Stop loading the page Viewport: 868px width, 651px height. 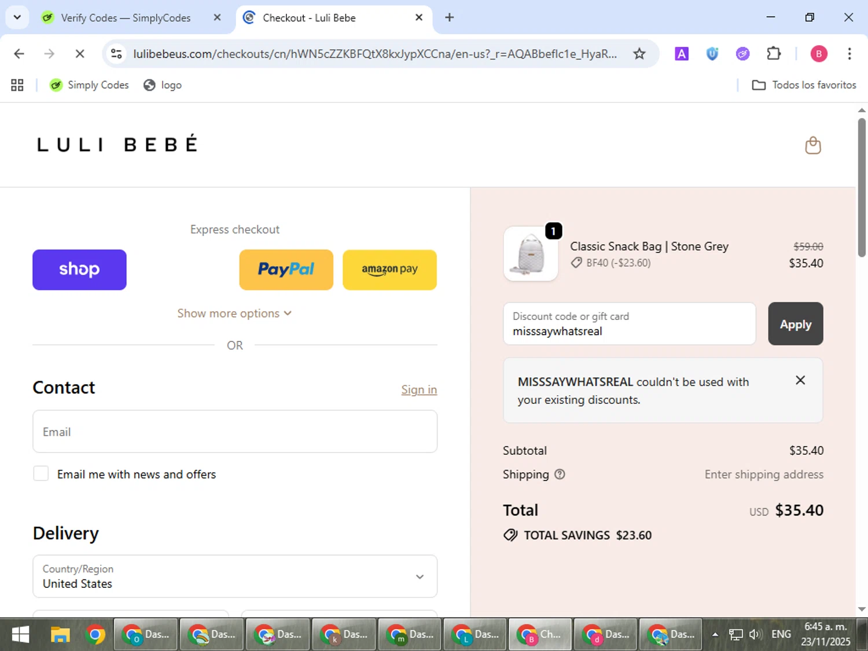pos(80,54)
